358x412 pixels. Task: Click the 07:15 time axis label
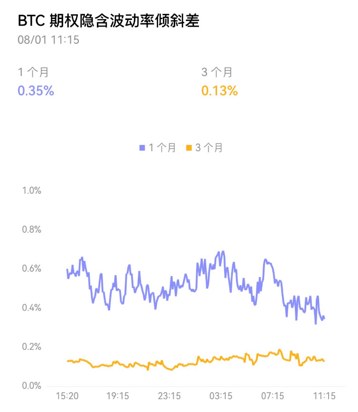coord(273,396)
